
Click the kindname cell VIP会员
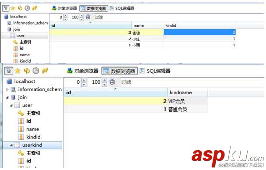coord(187,101)
